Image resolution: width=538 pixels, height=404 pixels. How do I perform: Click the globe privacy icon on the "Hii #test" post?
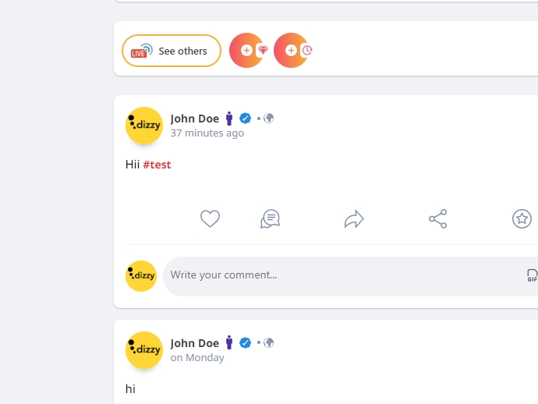(x=269, y=119)
